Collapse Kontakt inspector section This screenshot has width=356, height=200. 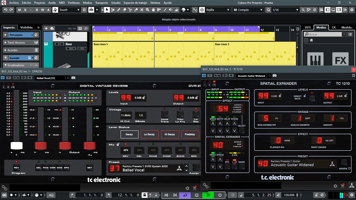point(6,58)
